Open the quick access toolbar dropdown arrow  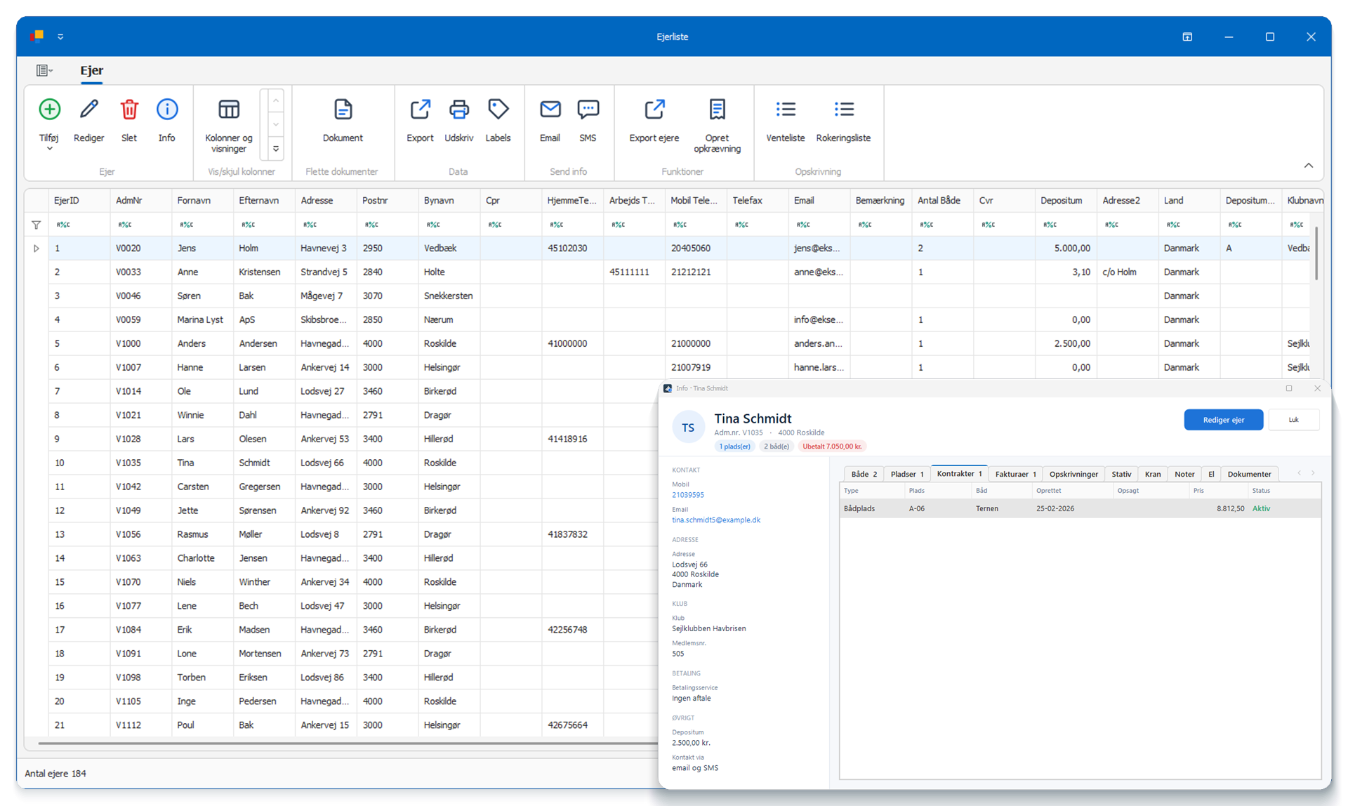[60, 37]
